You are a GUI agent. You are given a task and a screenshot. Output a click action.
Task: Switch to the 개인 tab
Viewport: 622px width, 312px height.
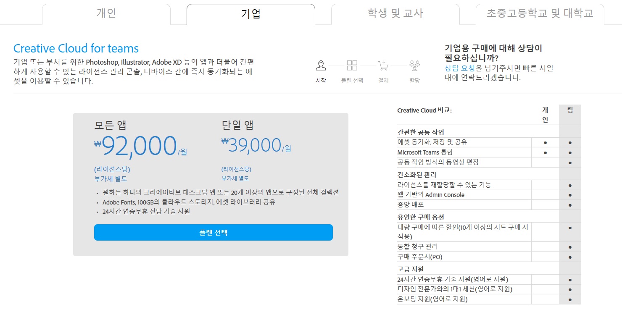[106, 14]
